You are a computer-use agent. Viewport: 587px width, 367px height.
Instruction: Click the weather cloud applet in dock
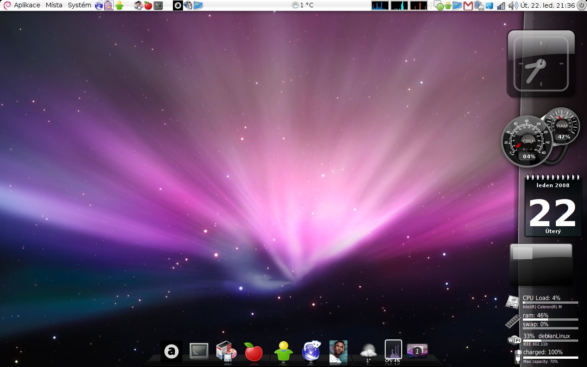tap(368, 352)
